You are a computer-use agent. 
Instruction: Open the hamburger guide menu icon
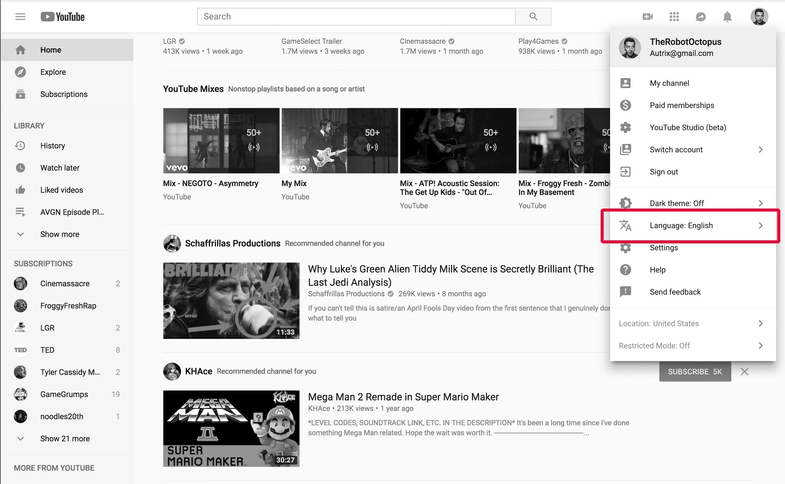(x=20, y=17)
